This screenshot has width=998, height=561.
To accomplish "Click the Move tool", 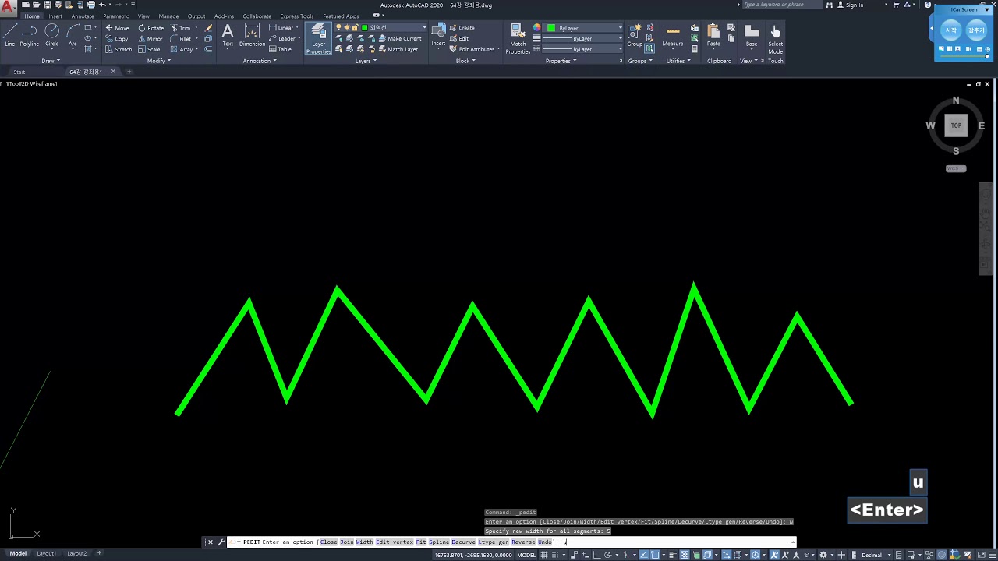I will (x=117, y=28).
